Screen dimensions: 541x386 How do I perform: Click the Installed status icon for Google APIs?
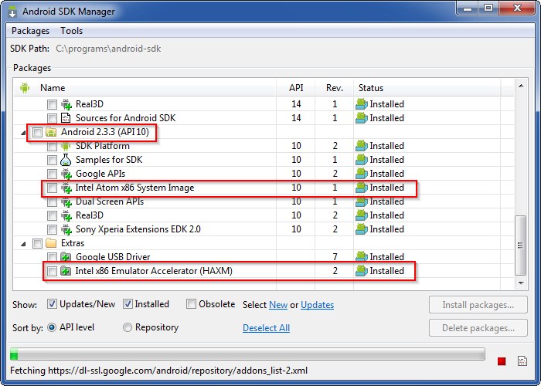pos(361,174)
